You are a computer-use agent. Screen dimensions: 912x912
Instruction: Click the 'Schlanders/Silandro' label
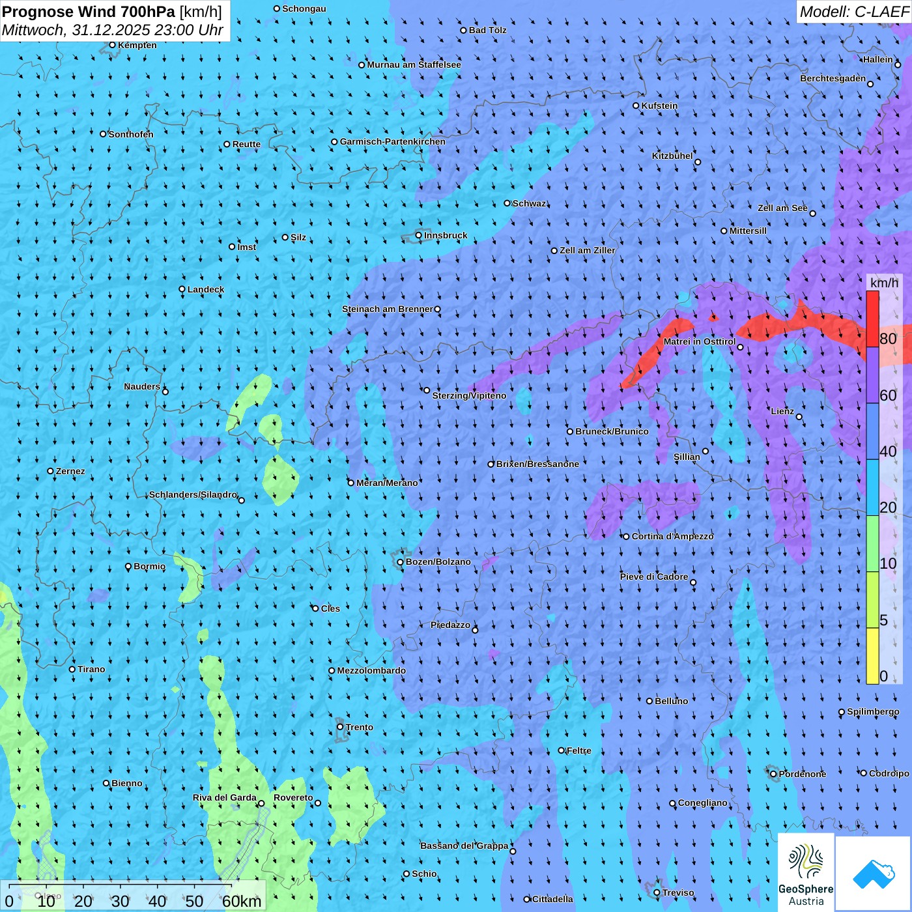(193, 494)
